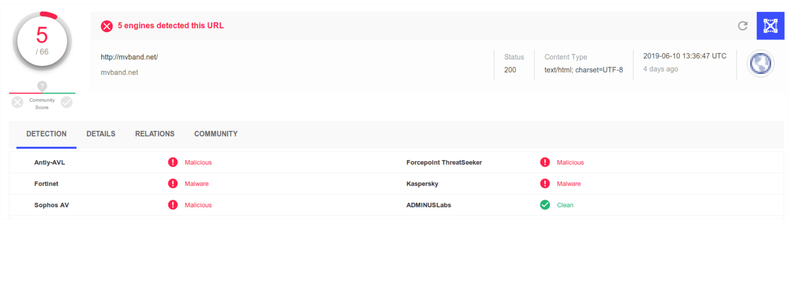Click 'text/html; charset=UTF-8' content type
The height and width of the screenshot is (304, 793).
[x=583, y=70]
